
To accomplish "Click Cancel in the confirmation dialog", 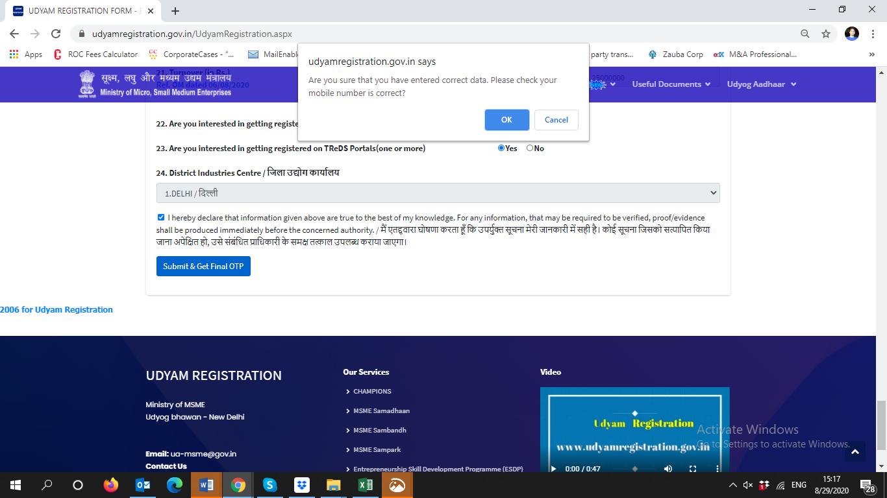I will [556, 120].
